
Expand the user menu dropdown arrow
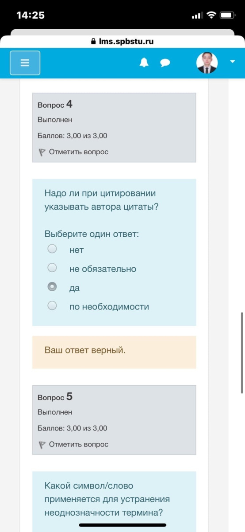233,62
